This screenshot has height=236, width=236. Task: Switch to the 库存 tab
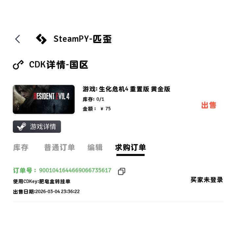21,147
